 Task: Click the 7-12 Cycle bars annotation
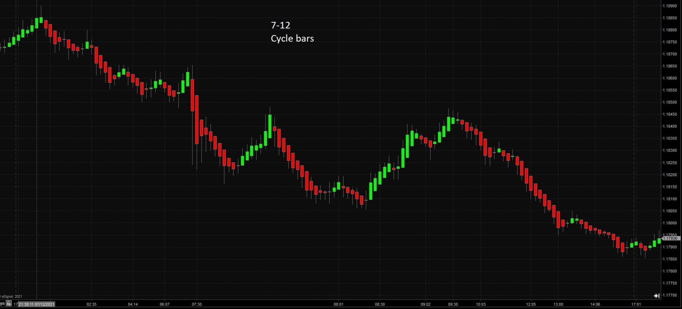point(292,32)
